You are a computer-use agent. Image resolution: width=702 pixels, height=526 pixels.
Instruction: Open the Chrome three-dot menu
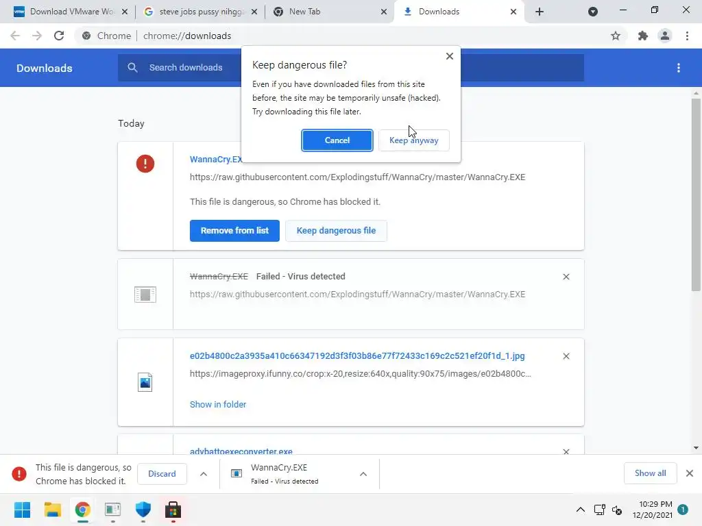(x=687, y=36)
